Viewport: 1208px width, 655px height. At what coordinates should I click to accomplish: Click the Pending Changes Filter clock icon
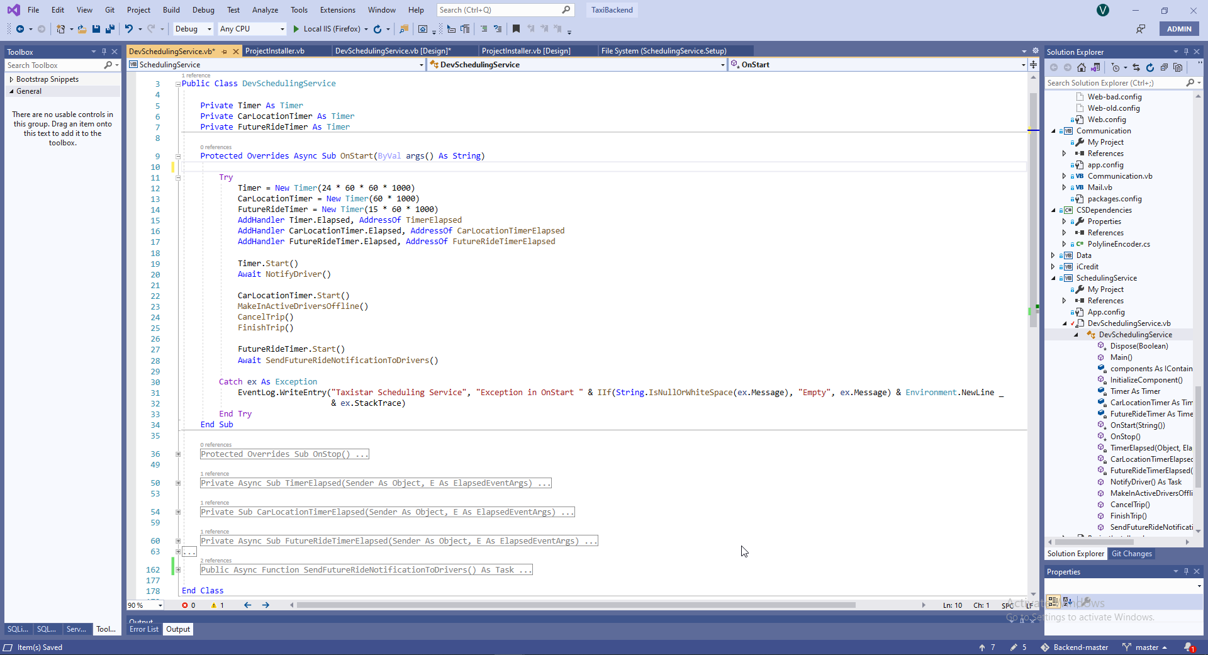[1116, 67]
